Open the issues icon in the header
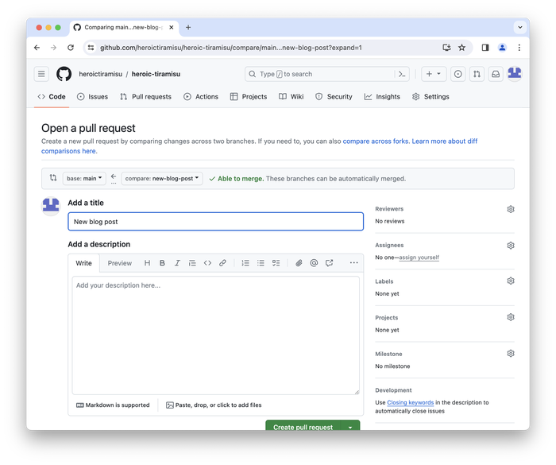Image resolution: width=556 pixels, height=465 pixels. pyautogui.click(x=458, y=74)
